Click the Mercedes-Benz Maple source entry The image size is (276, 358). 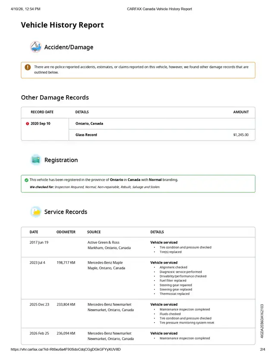(105, 263)
